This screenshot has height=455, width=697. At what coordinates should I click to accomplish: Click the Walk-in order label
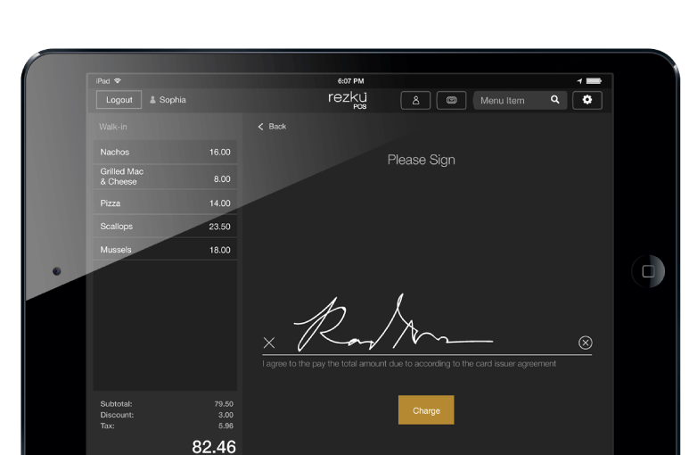[113, 127]
